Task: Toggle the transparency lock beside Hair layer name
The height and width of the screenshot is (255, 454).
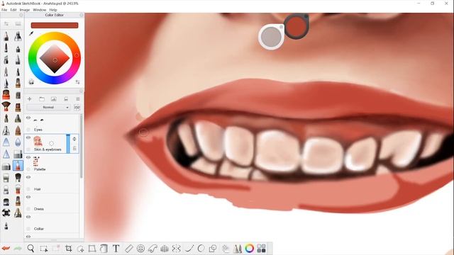Action: [28, 189]
